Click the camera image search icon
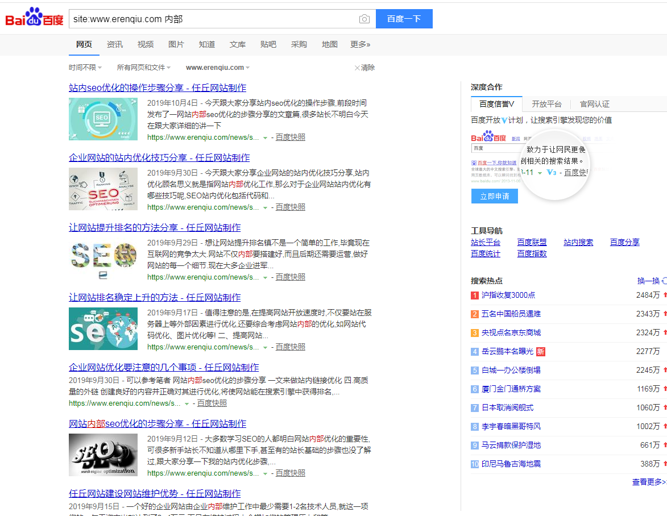 364,19
